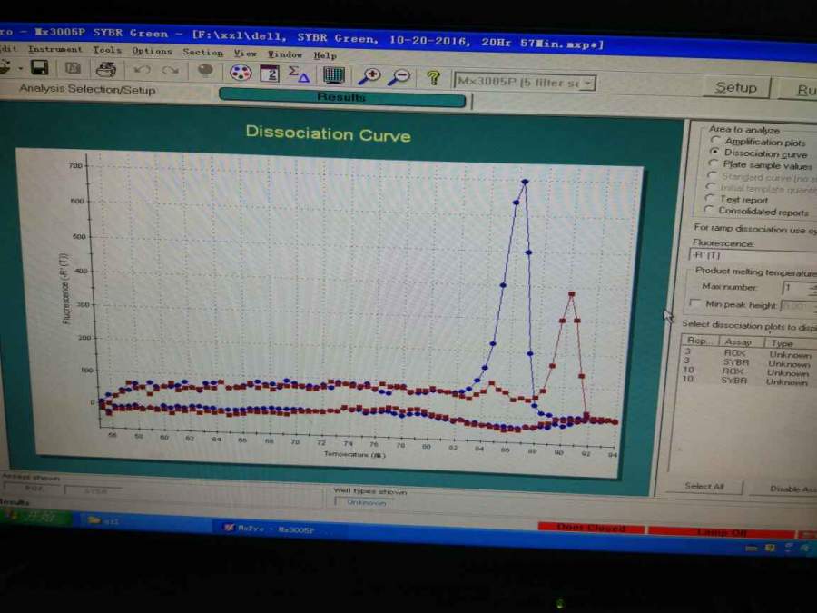
Task: Sort by the Assay column header
Action: [x=741, y=342]
